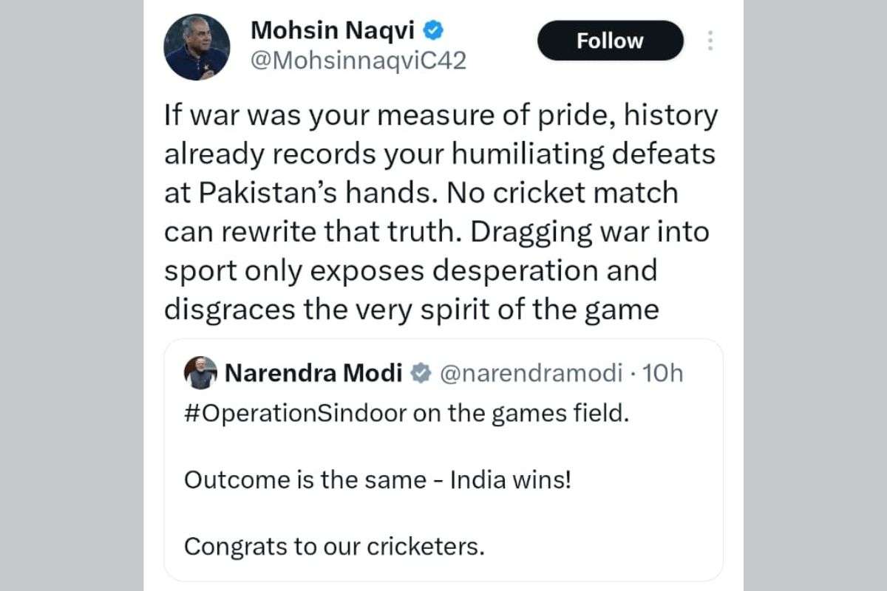887x591 pixels.
Task: Toggle follow state for Mohsin Naqvi
Action: pyautogui.click(x=611, y=41)
